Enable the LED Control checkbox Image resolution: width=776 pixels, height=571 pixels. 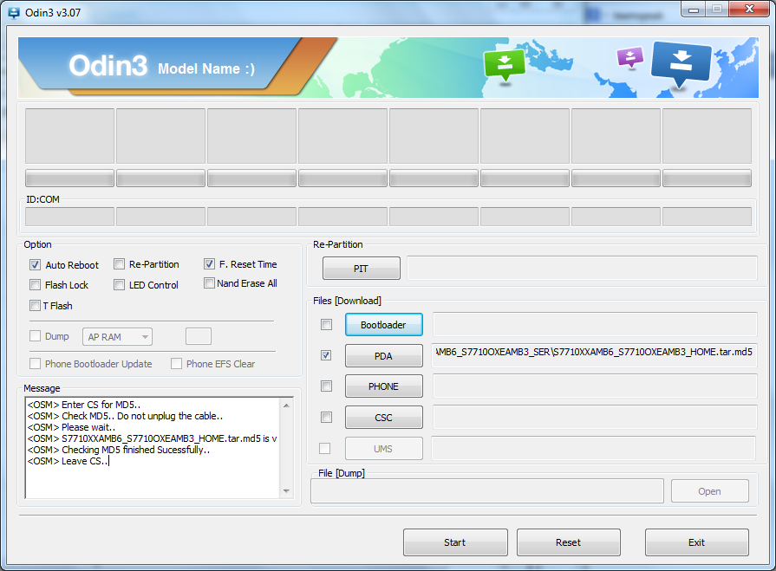click(119, 285)
